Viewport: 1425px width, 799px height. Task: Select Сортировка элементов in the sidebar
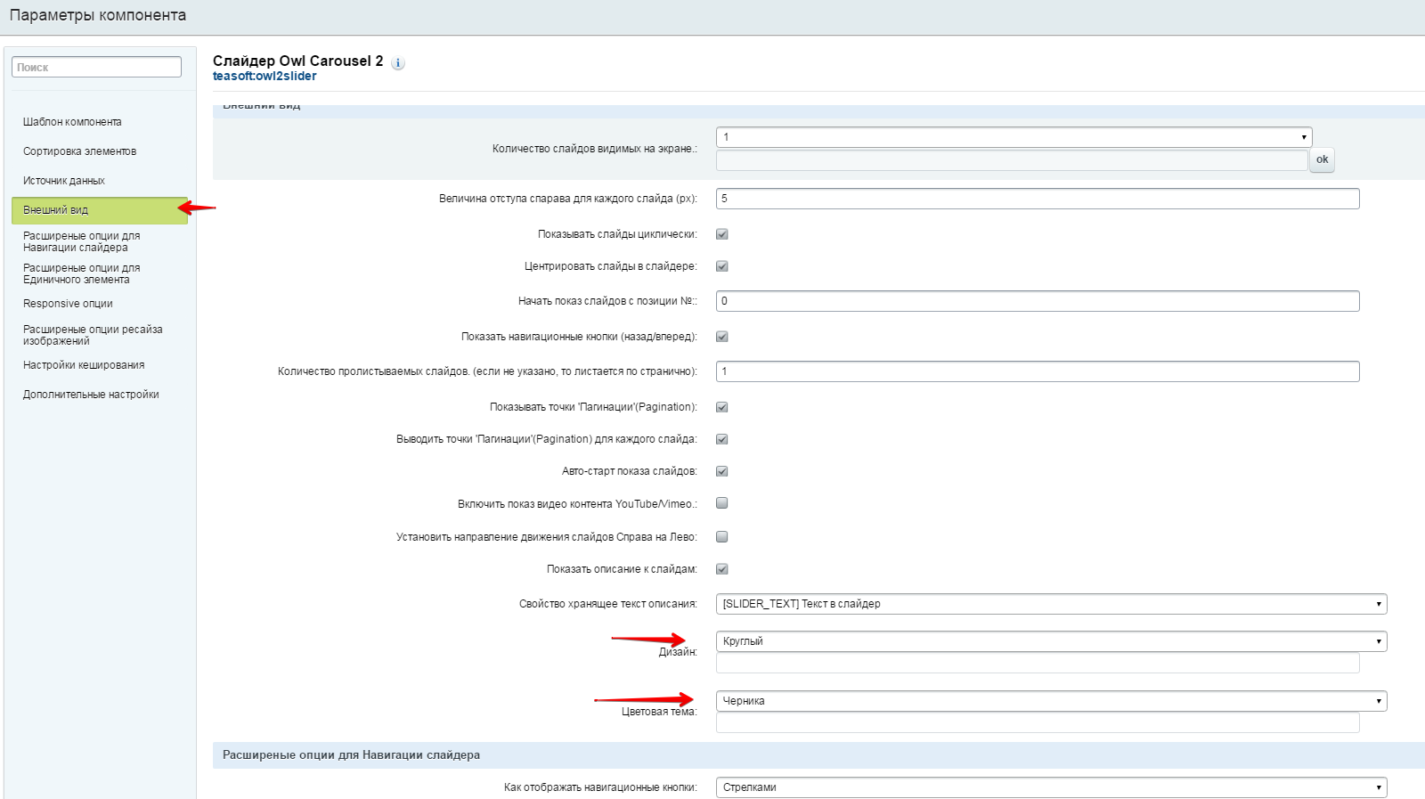click(x=79, y=151)
